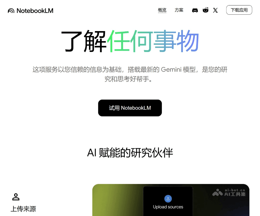The image size is (260, 216).
Task: Click the 下载应用 button
Action: point(239,10)
